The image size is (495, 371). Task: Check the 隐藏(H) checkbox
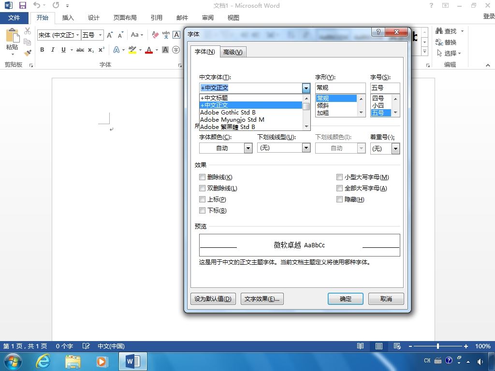point(339,199)
